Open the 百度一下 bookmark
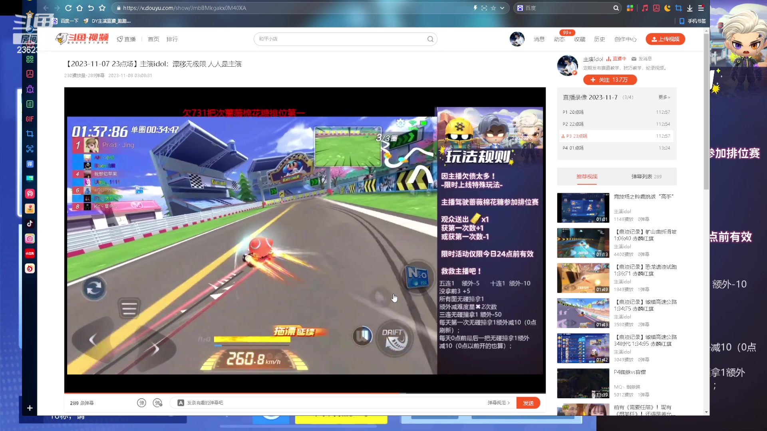The height and width of the screenshot is (431, 767). coord(66,21)
